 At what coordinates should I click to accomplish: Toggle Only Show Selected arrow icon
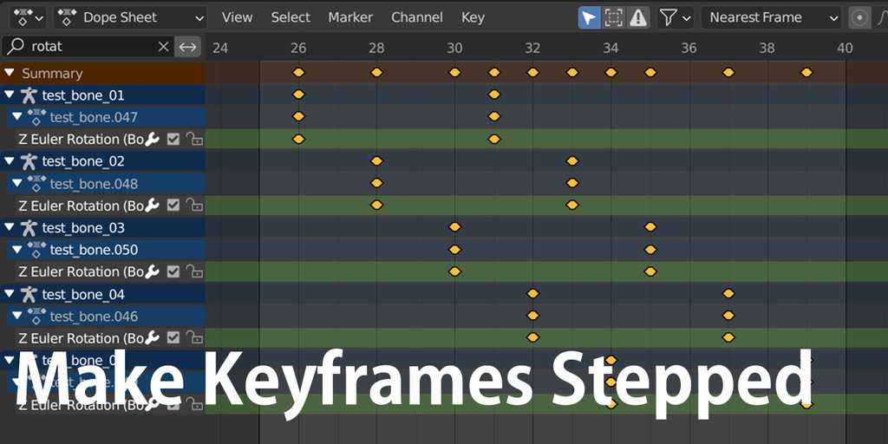589,17
